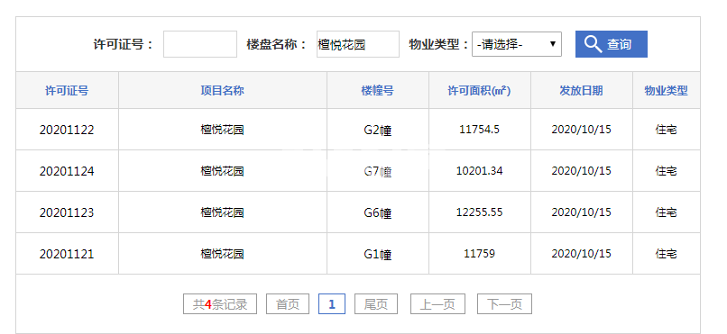Click the magnifier icon on the 查询 button
Image resolution: width=727 pixels, height=334 pixels.
tap(593, 44)
